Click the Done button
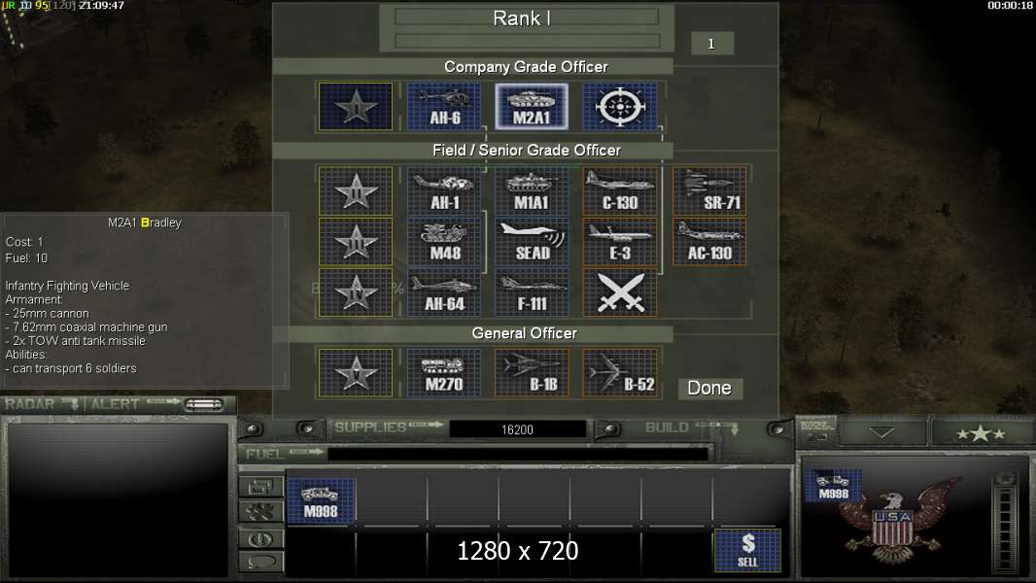1036x583 pixels. 709,389
